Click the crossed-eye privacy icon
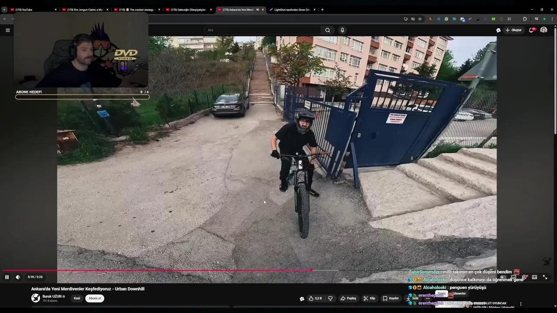The width and height of the screenshot is (557, 313). coord(413,19)
